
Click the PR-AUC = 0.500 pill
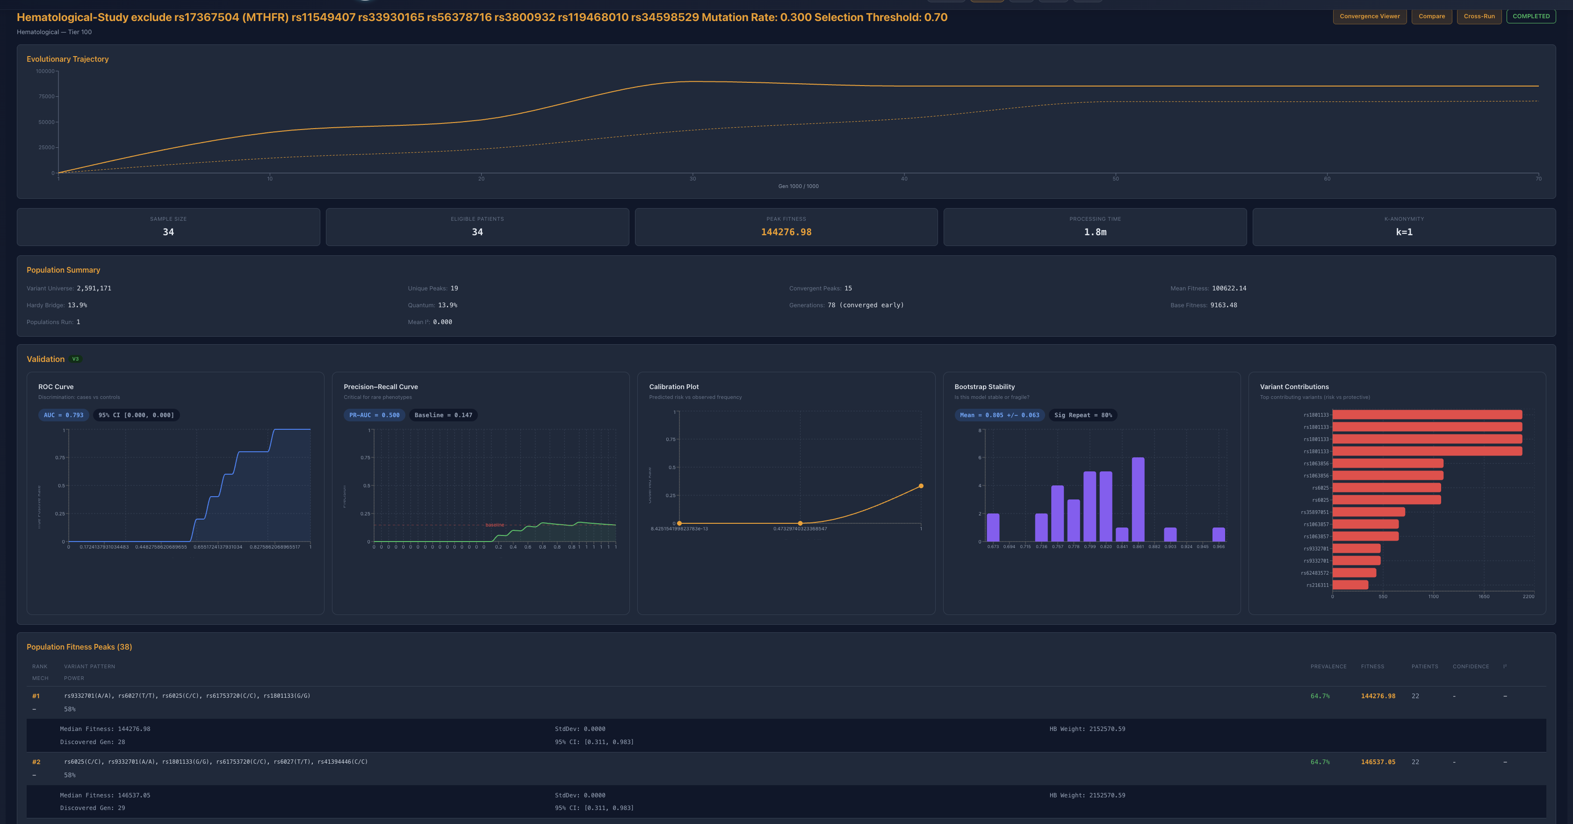(x=375, y=415)
